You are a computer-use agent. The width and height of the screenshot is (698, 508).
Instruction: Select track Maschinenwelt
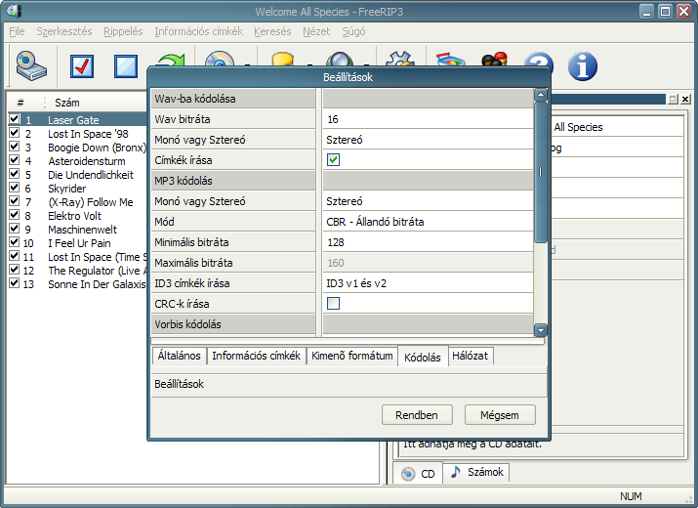pyautogui.click(x=82, y=230)
